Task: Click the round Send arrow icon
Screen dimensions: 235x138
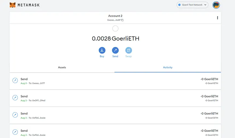Action: (x=115, y=50)
